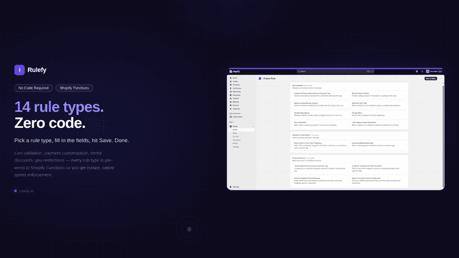Choose the Minimum Cart Total rule

click(378, 105)
